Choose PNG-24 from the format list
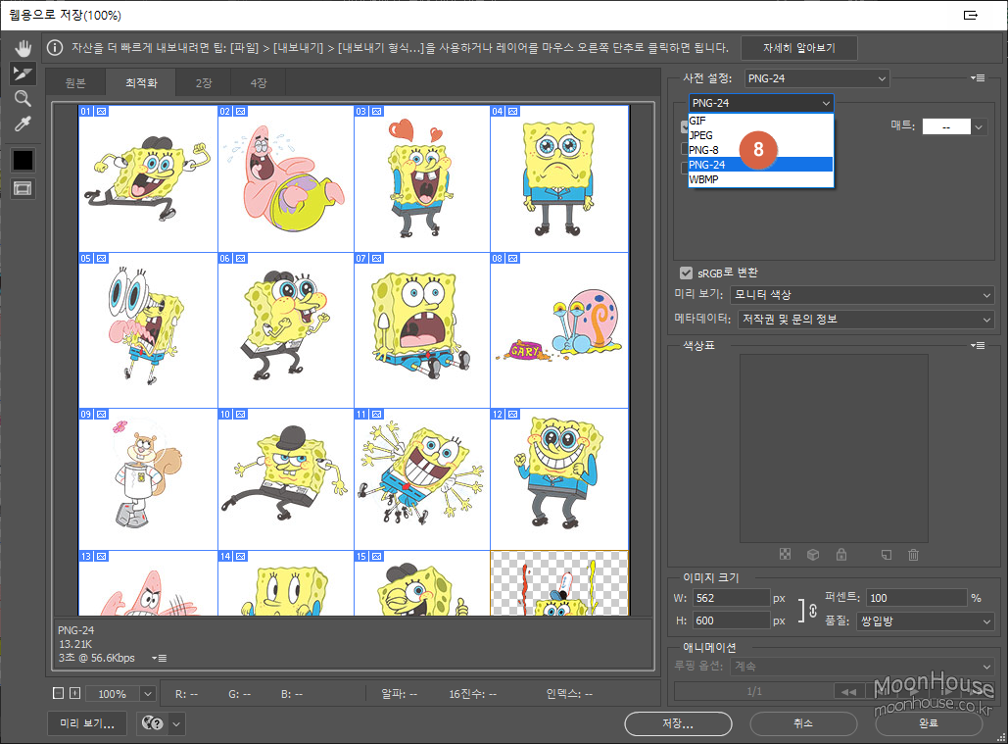This screenshot has width=1008, height=744. click(760, 165)
